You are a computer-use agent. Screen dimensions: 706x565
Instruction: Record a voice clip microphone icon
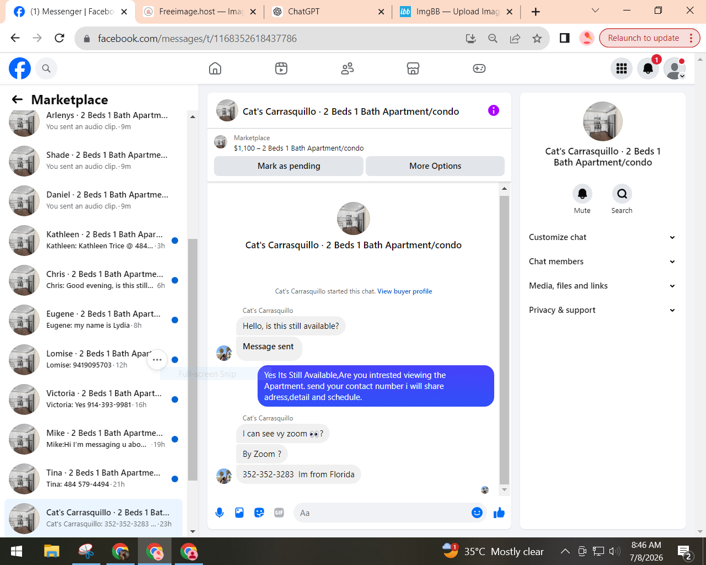[220, 513]
